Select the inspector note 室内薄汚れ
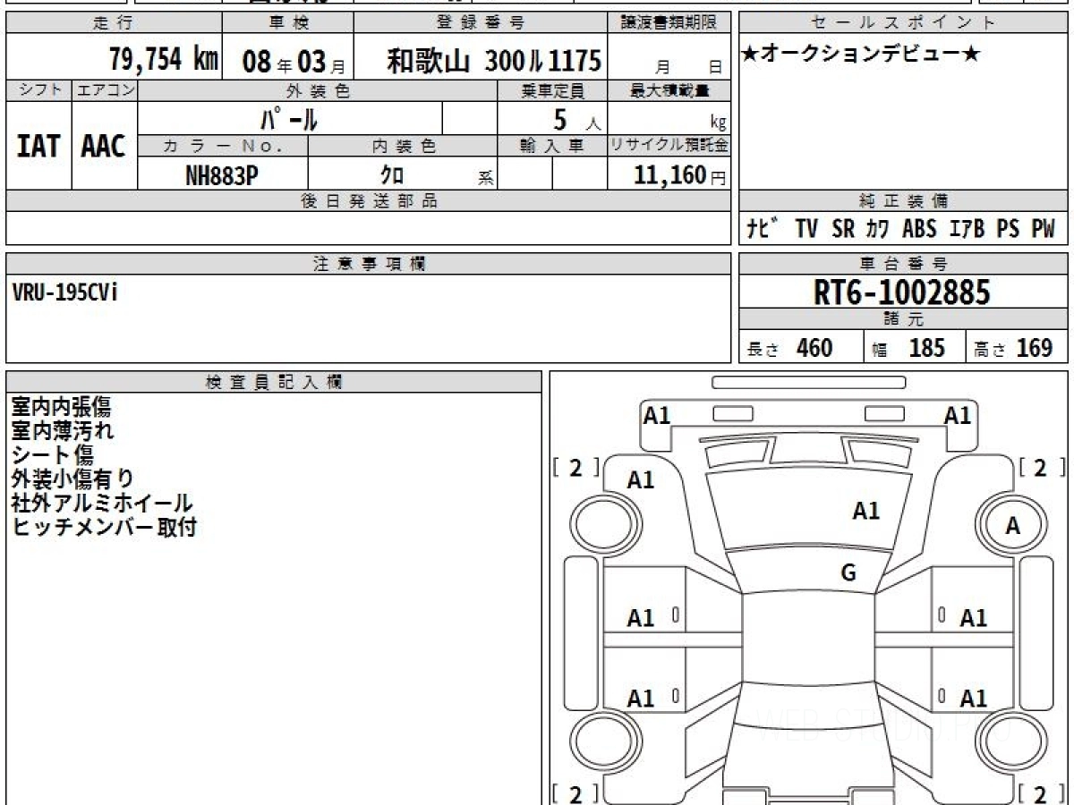Image resolution: width=1074 pixels, height=805 pixels. pos(63,431)
